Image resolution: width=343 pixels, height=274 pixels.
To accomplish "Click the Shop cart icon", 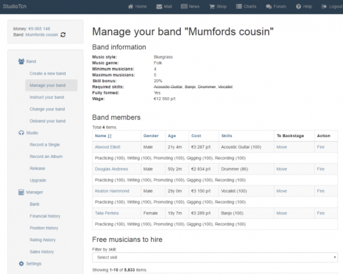I will (212, 7).
